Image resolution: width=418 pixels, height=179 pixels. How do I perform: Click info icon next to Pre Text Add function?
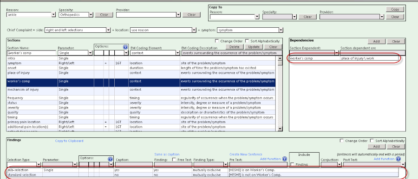click(x=284, y=159)
